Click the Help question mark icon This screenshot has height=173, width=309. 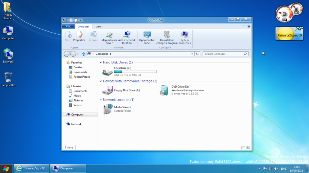(x=249, y=26)
